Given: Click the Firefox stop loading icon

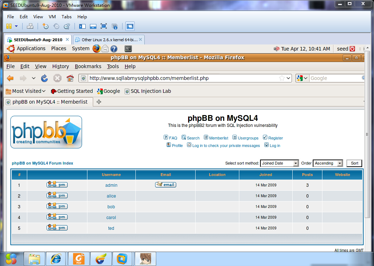Looking at the screenshot, I should pyautogui.click(x=57, y=78).
